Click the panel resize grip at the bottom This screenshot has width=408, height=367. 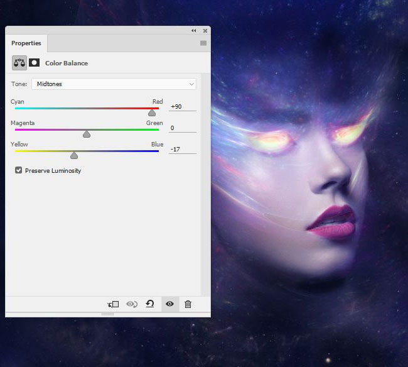(x=107, y=314)
